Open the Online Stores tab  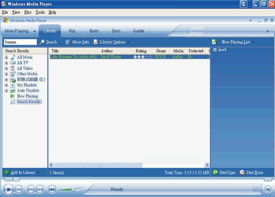196,31
